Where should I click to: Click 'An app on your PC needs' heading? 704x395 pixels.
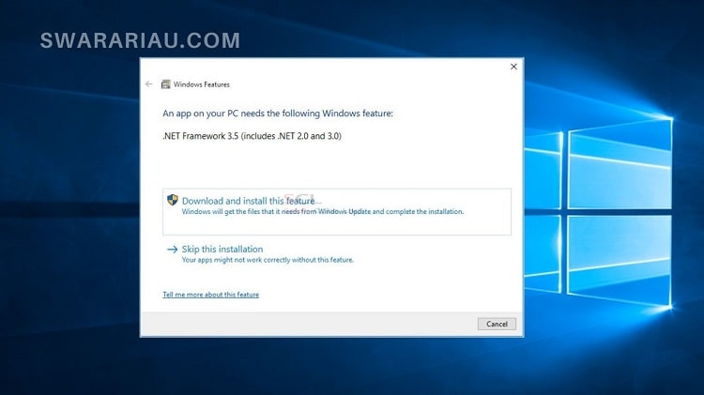point(278,114)
